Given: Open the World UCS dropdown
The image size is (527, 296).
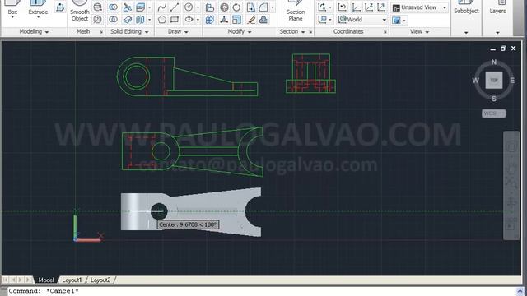Looking at the screenshot, I should 385,20.
